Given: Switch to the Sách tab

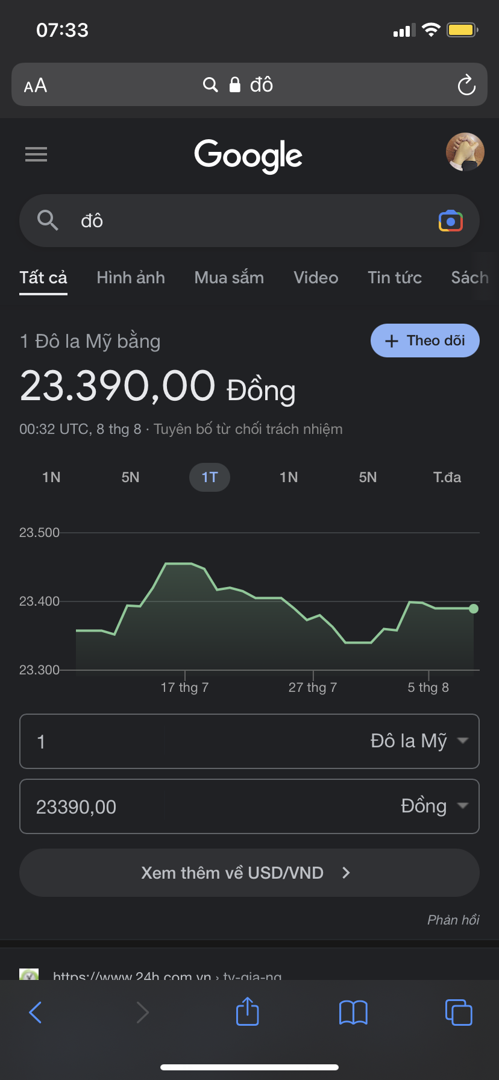Looking at the screenshot, I should 470,278.
